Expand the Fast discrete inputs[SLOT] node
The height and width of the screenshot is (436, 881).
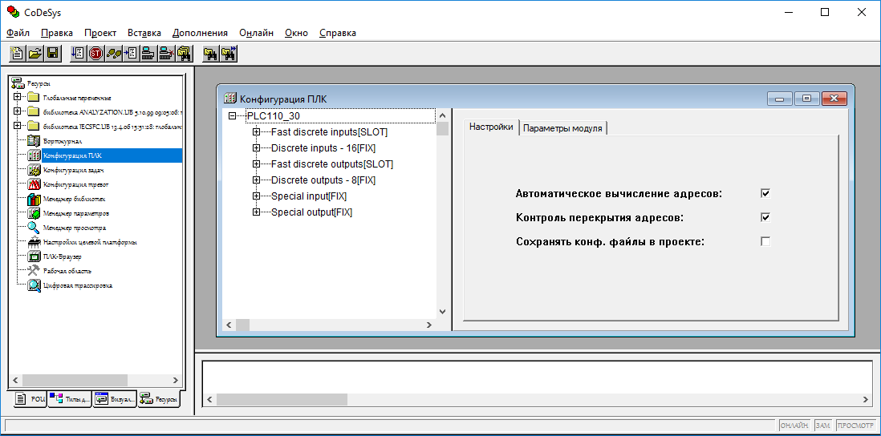tap(256, 131)
